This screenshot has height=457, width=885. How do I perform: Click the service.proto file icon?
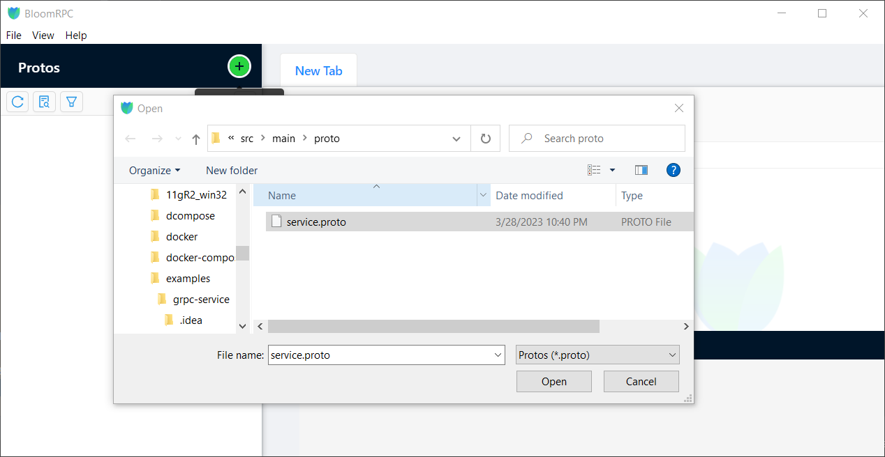click(x=276, y=222)
